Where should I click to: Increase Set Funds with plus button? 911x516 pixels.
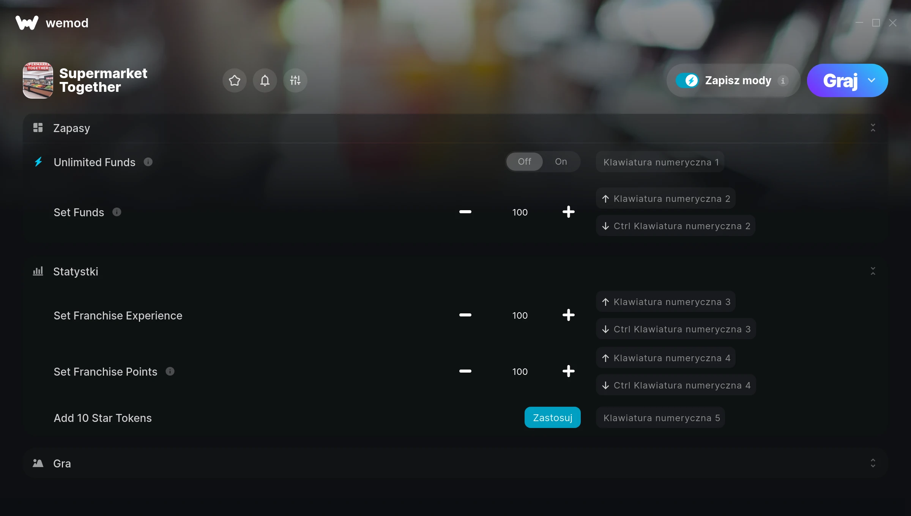[568, 212]
